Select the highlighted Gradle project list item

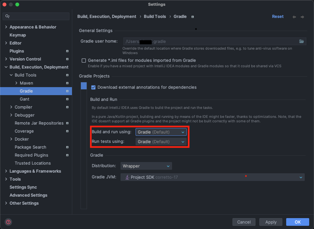tap(84, 86)
